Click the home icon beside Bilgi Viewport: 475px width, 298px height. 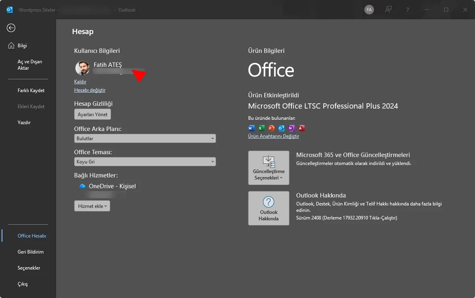tap(11, 45)
